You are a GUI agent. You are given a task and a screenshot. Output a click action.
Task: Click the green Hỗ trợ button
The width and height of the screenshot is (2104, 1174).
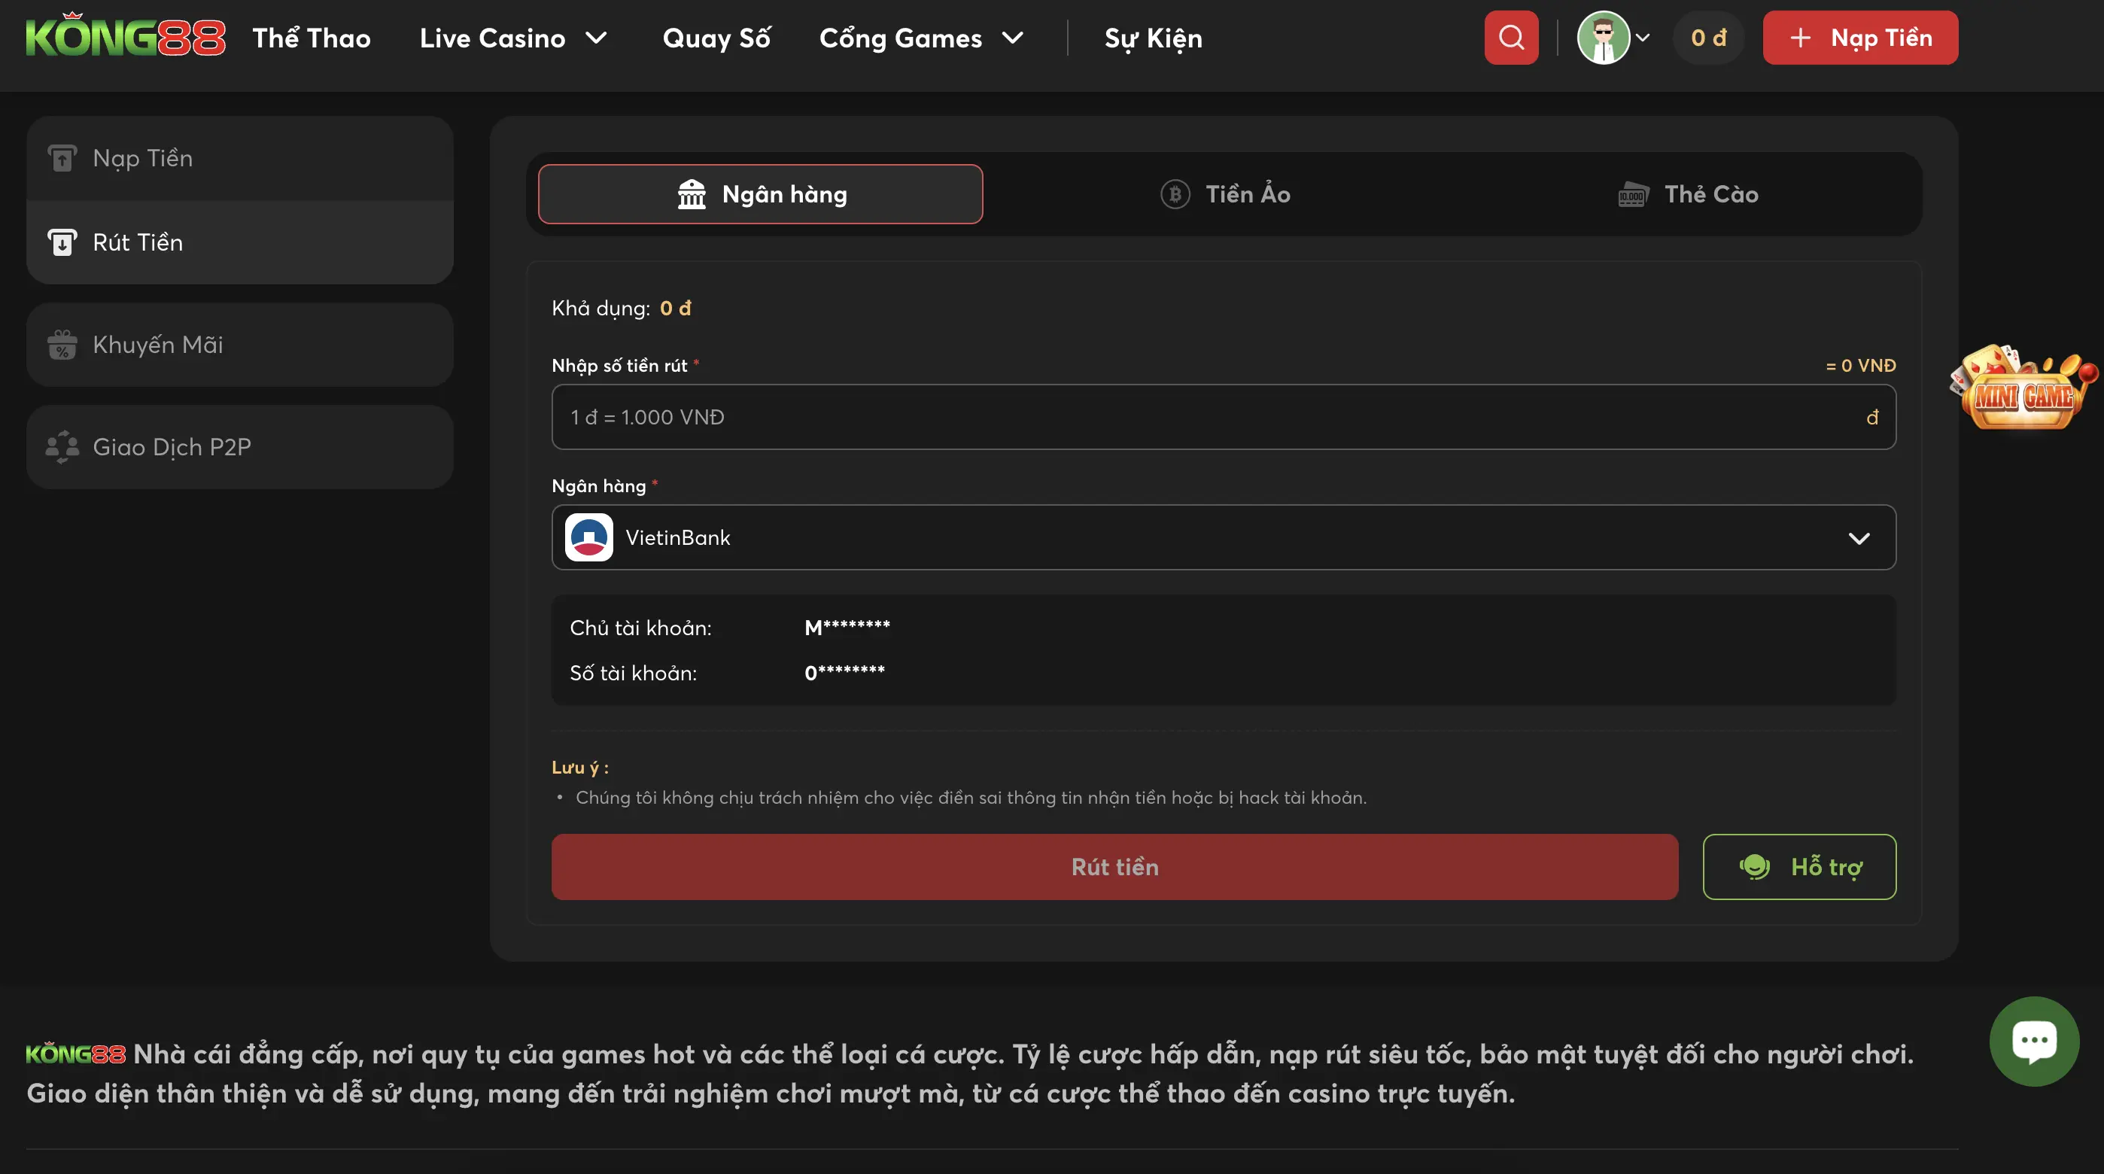1798,867
